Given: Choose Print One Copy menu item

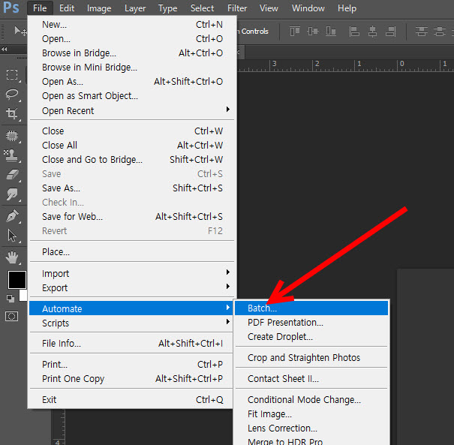Looking at the screenshot, I should point(131,379).
